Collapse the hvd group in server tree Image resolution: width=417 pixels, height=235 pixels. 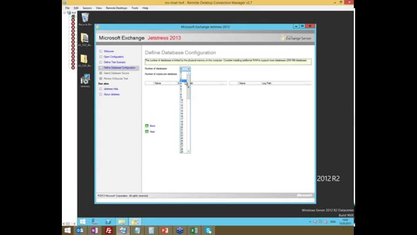point(65,13)
